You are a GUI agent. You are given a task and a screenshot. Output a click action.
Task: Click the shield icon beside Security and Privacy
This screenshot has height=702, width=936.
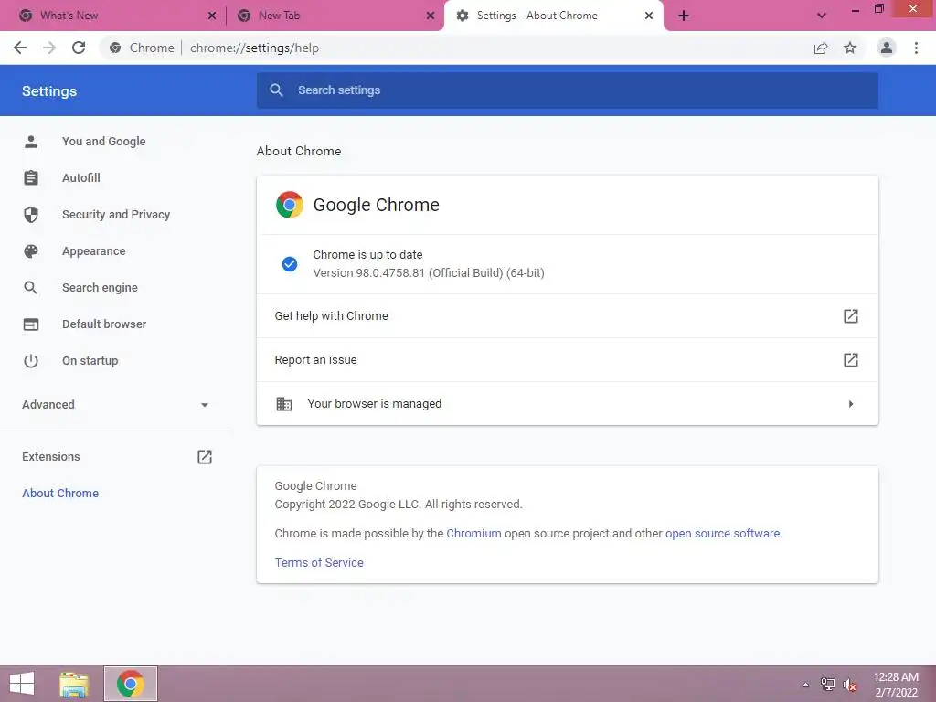(x=31, y=214)
